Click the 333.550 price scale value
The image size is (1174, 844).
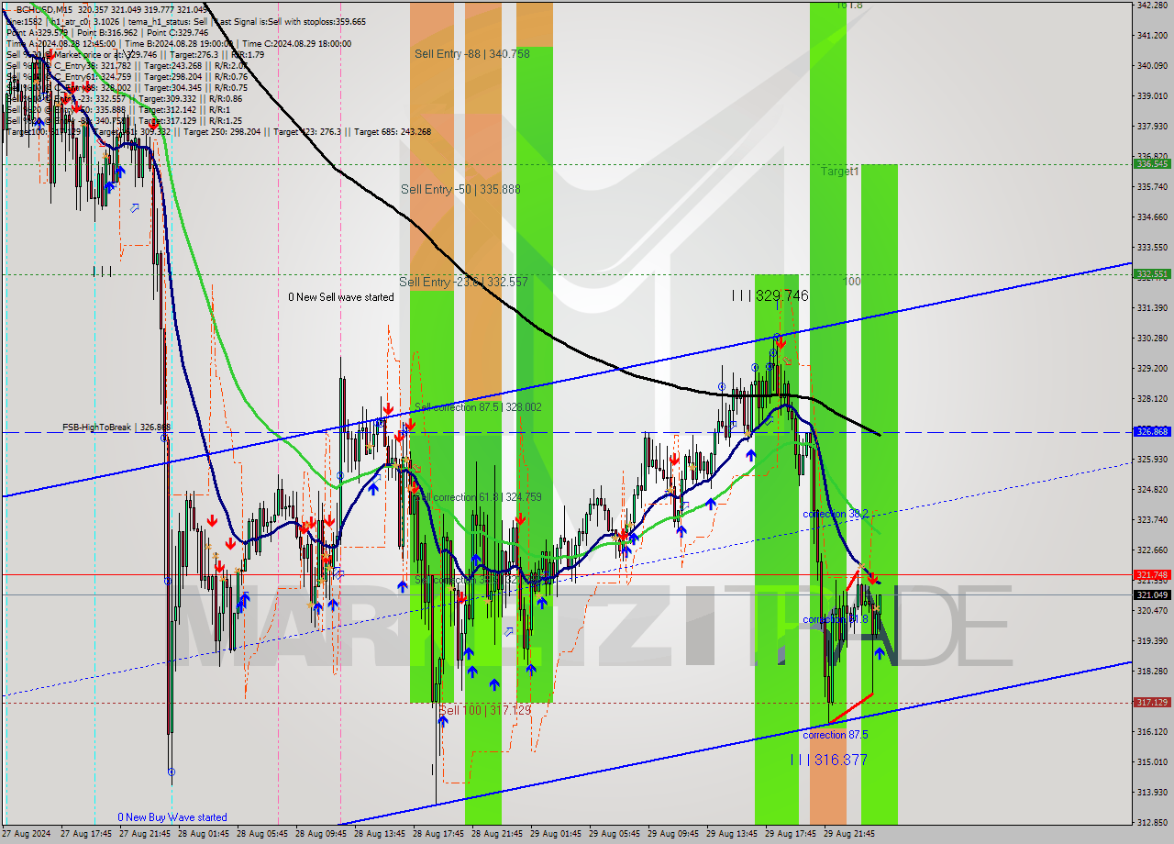[x=1151, y=247]
